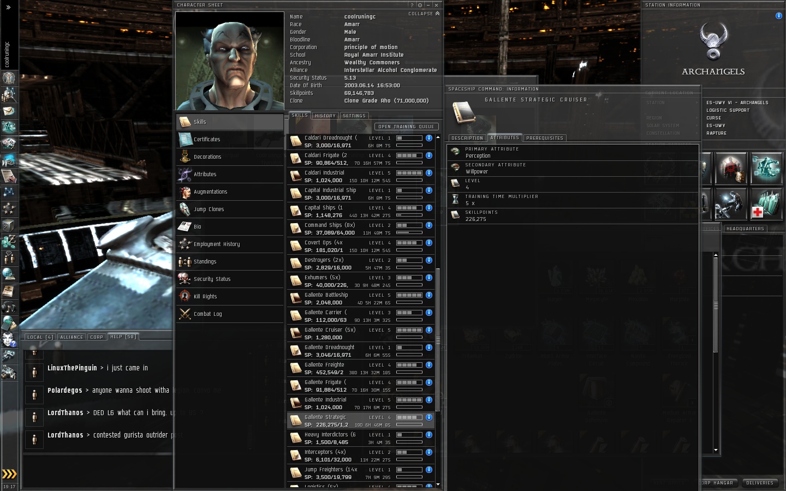
Task: Click the question mark in Character Sheet title bar
Action: (x=412, y=5)
